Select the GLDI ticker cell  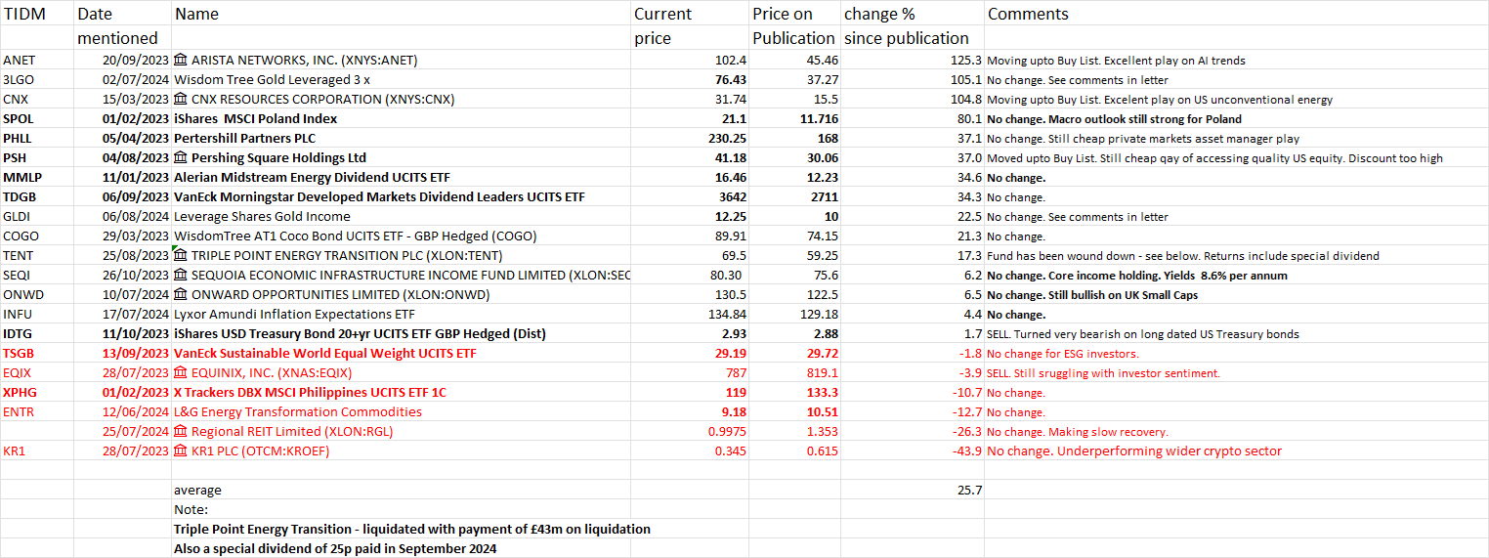click(37, 217)
